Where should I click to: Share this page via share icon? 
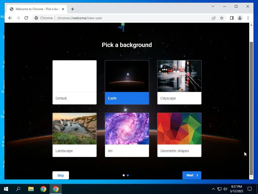214,18
